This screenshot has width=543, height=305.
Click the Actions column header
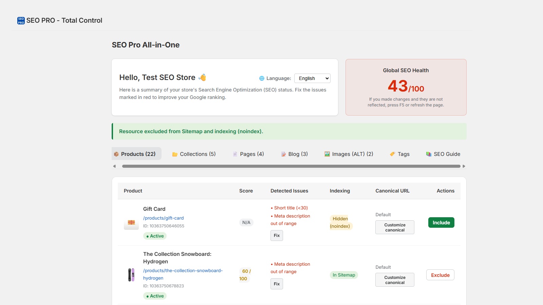coord(445,191)
